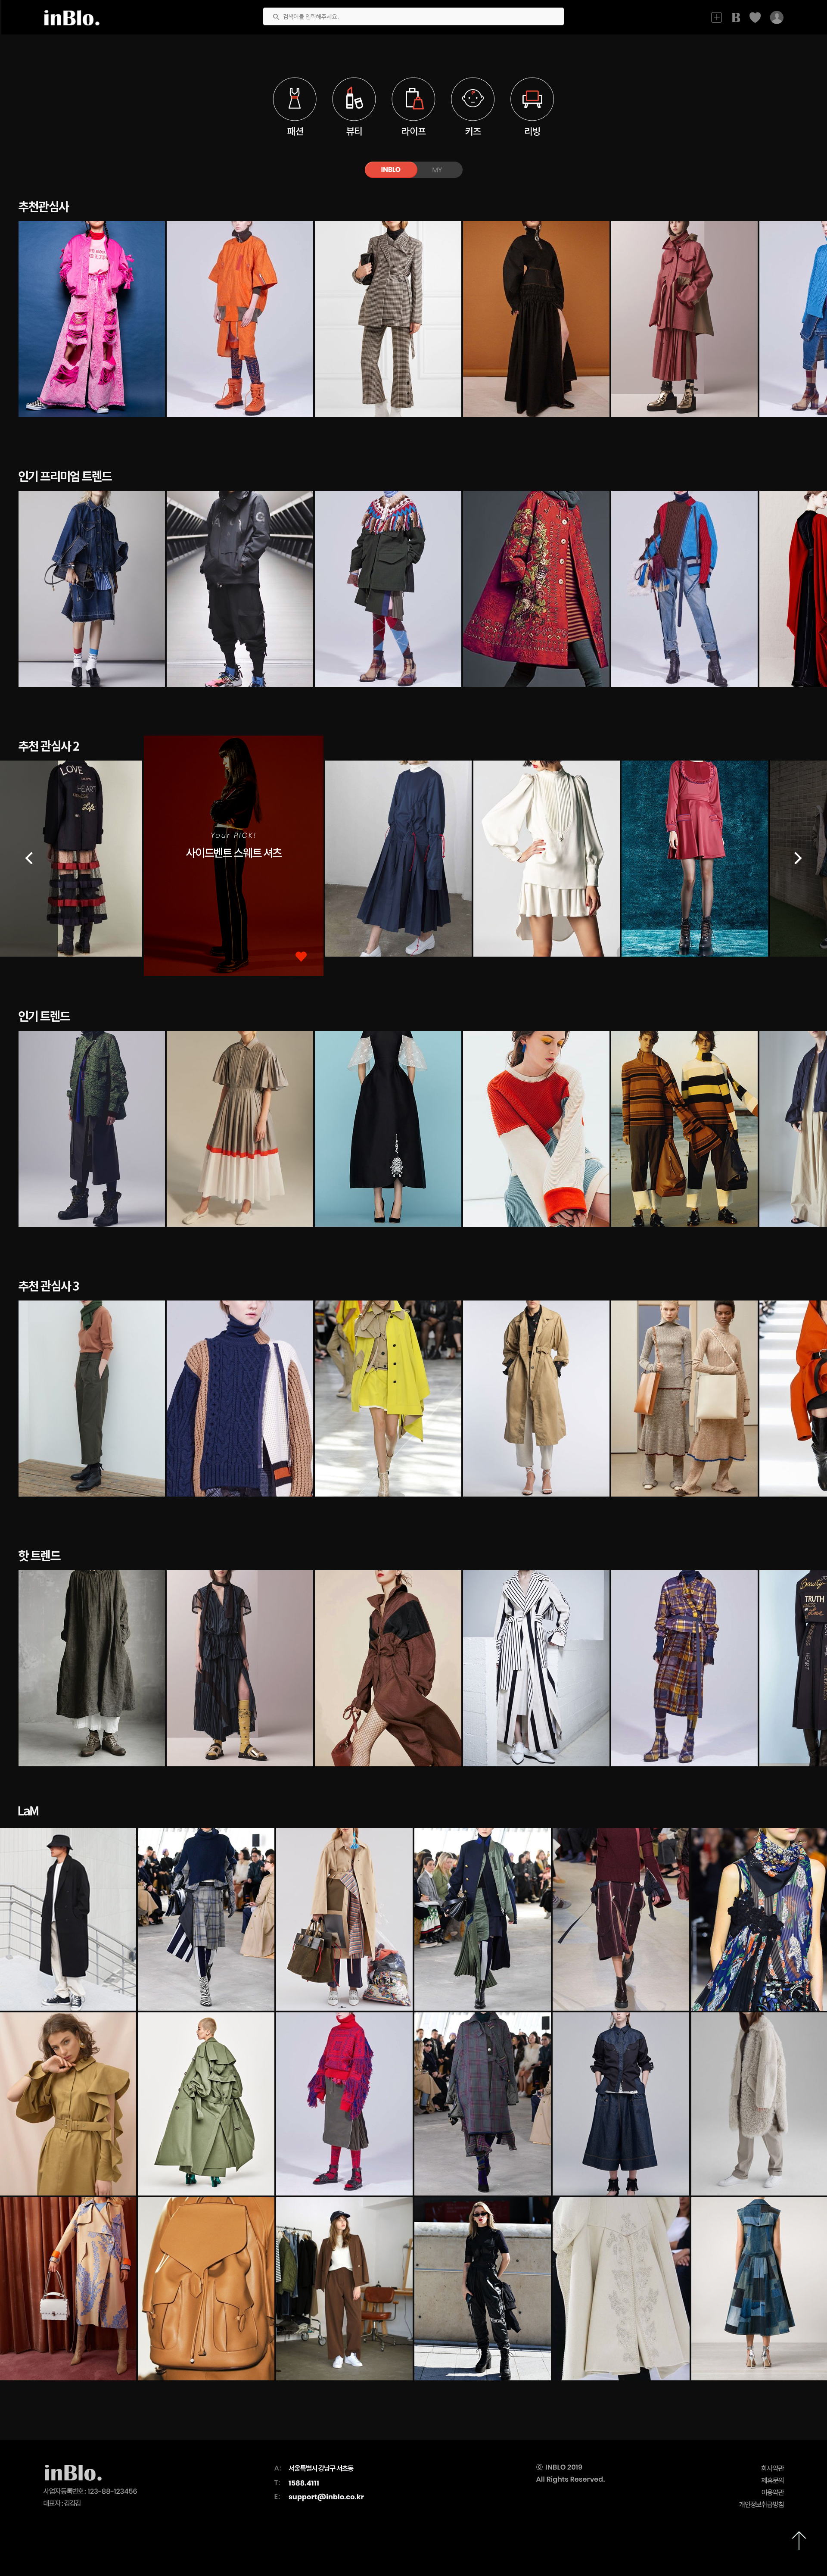The height and width of the screenshot is (2576, 827).
Task: Click the 라이프 category label
Action: coord(413,132)
